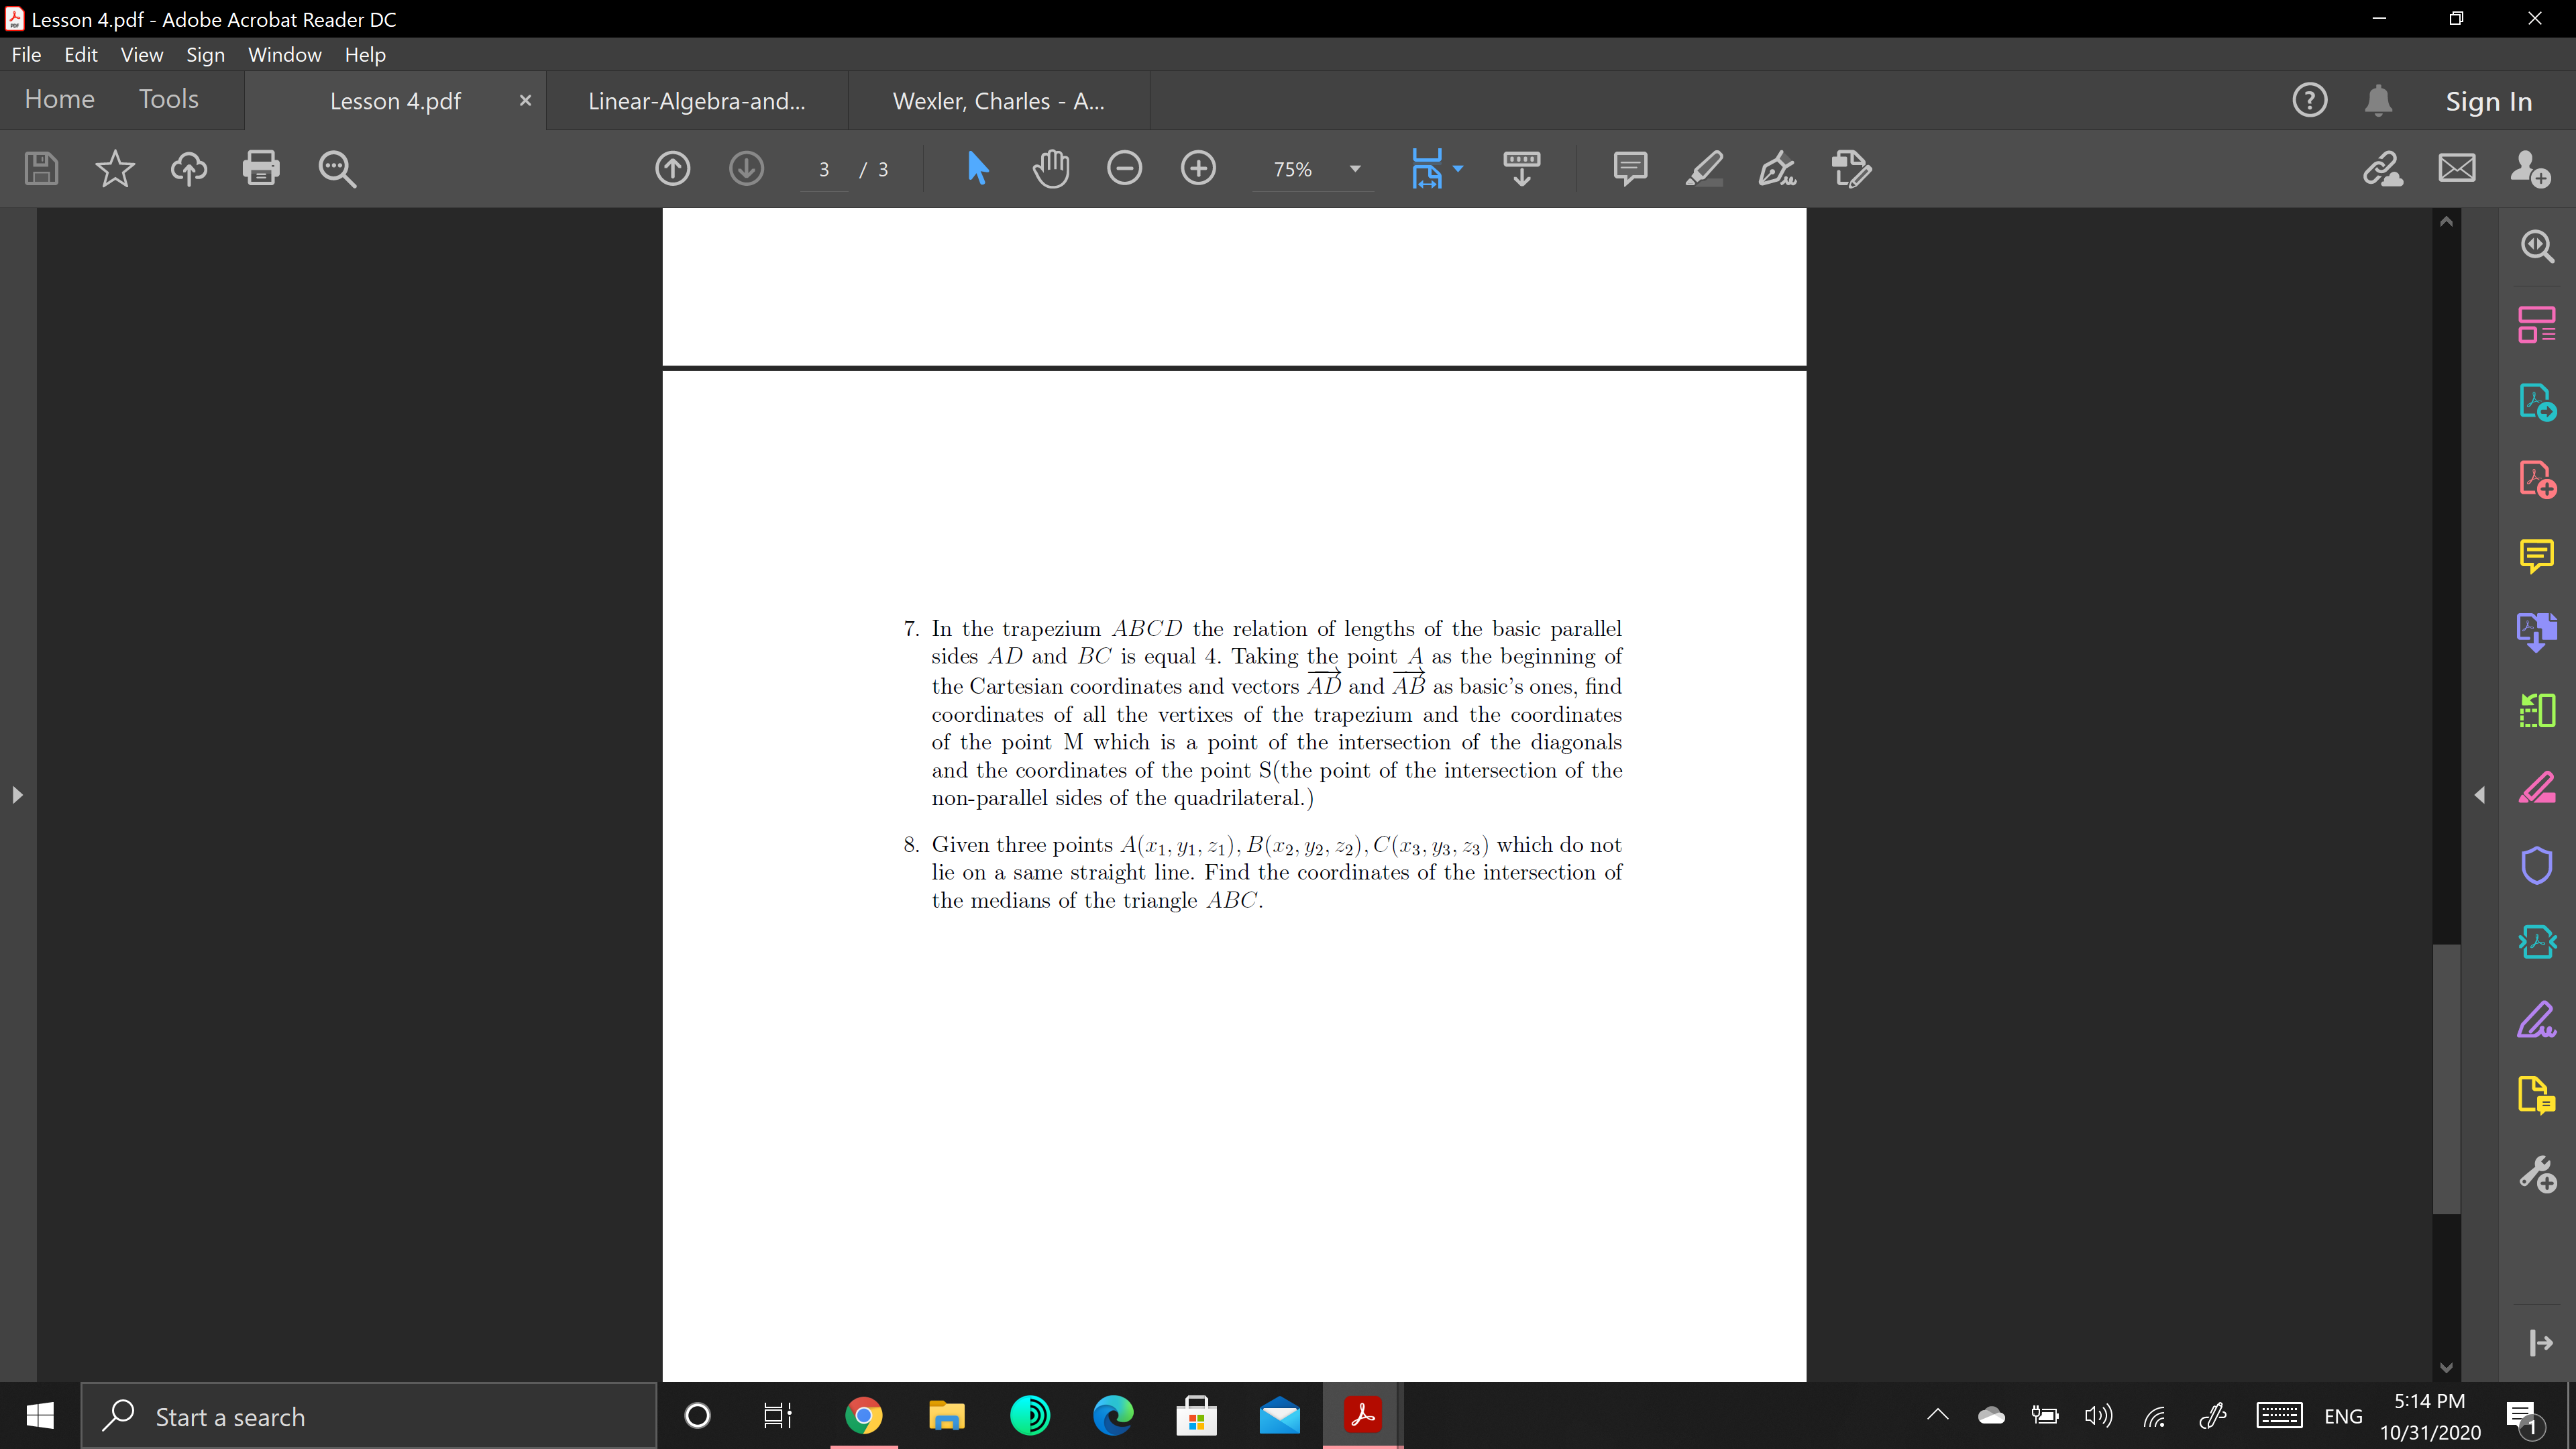The width and height of the screenshot is (2576, 1449).
Task: Open the Create PDF tool in the sidebar
Action: pos(2538,478)
